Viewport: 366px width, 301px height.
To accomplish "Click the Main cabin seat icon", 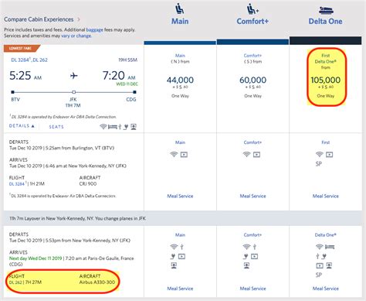I will pyautogui.click(x=180, y=9).
